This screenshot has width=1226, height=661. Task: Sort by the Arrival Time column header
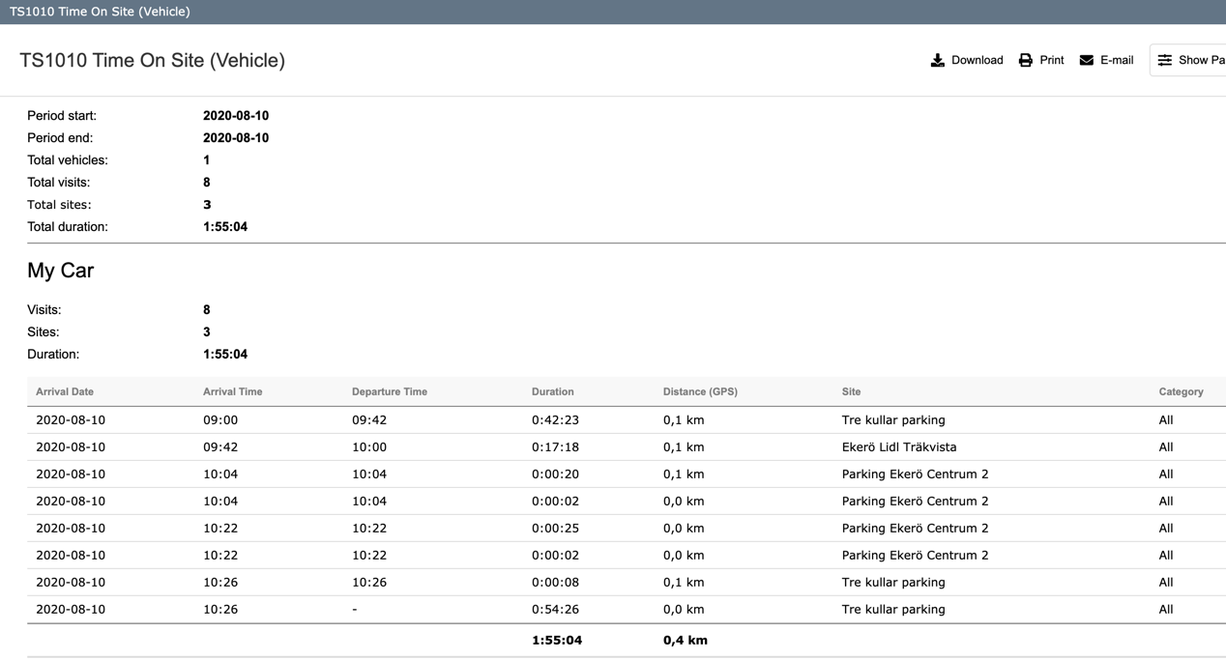point(232,391)
